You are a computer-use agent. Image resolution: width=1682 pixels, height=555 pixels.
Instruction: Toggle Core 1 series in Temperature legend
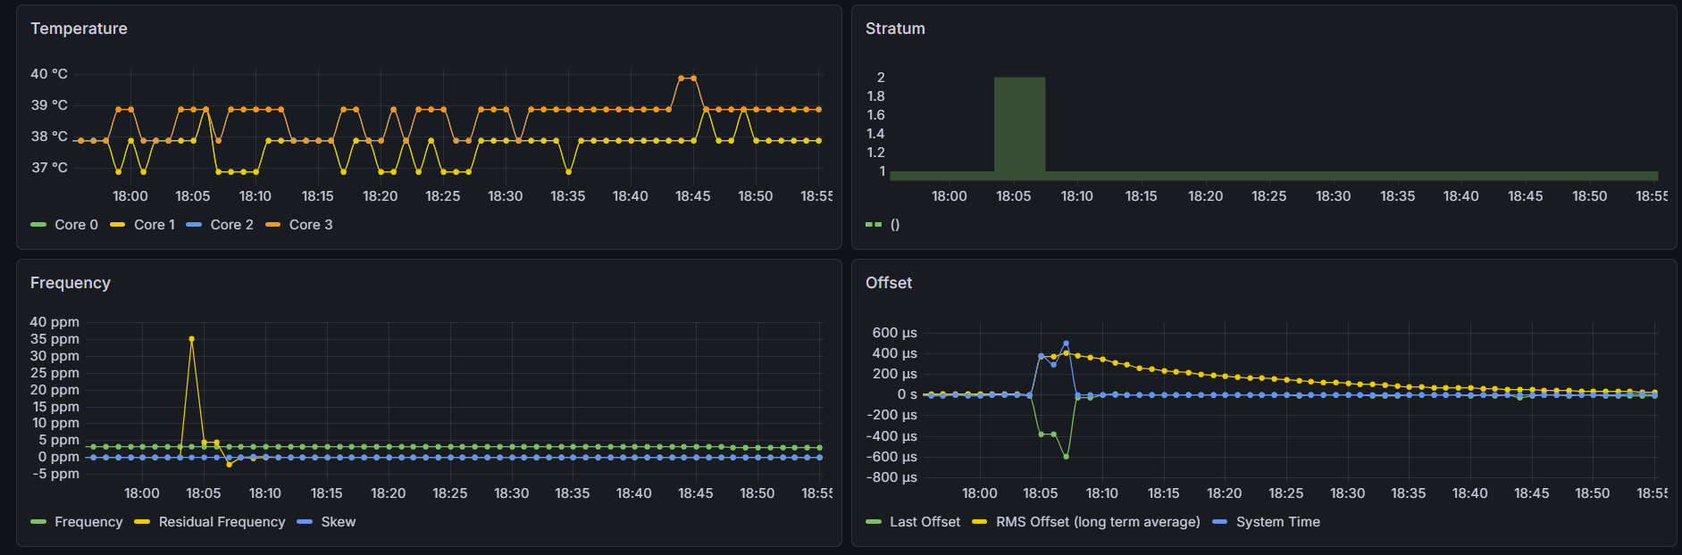coord(155,225)
